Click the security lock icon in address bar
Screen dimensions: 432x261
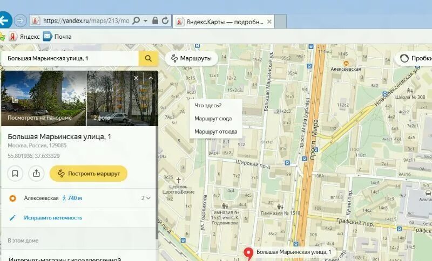(155, 20)
